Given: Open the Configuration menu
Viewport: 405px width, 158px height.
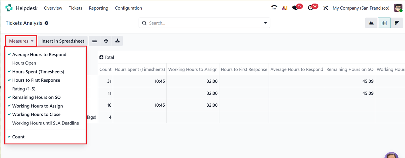Looking at the screenshot, I should click(128, 8).
